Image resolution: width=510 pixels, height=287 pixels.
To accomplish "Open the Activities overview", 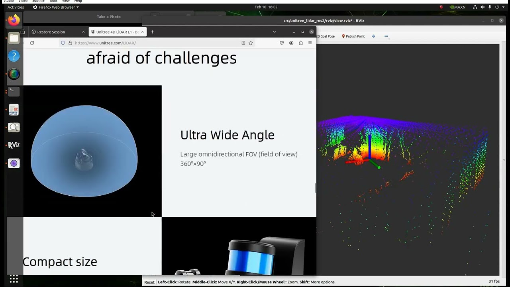I will pyautogui.click(x=16, y=7).
